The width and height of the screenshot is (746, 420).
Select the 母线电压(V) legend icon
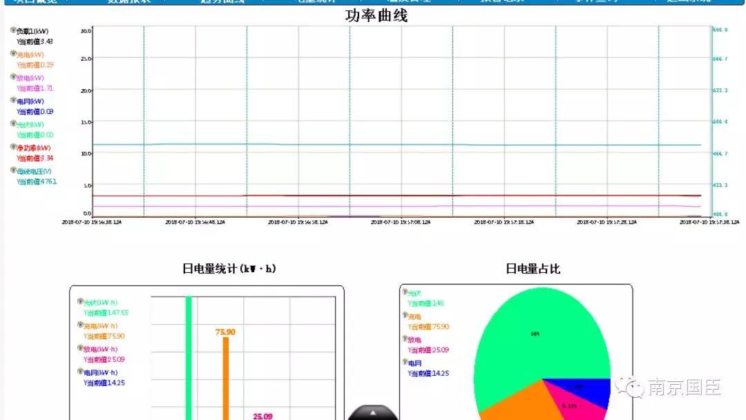(x=13, y=171)
